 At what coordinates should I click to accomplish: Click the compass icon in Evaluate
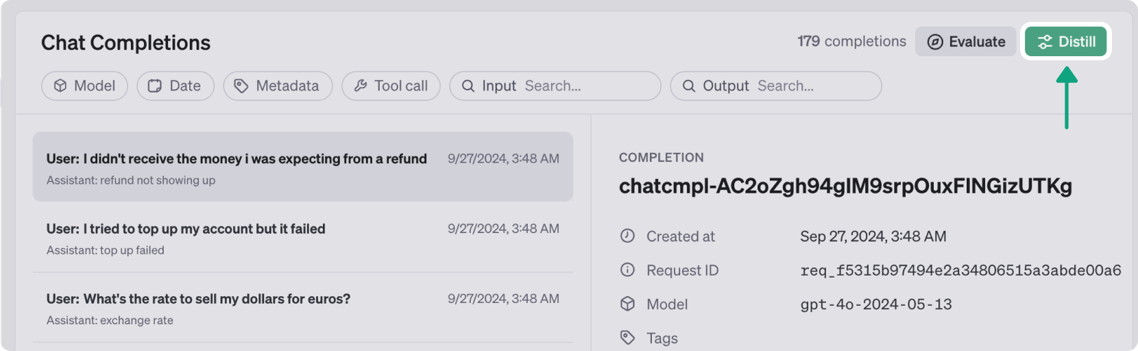(935, 42)
